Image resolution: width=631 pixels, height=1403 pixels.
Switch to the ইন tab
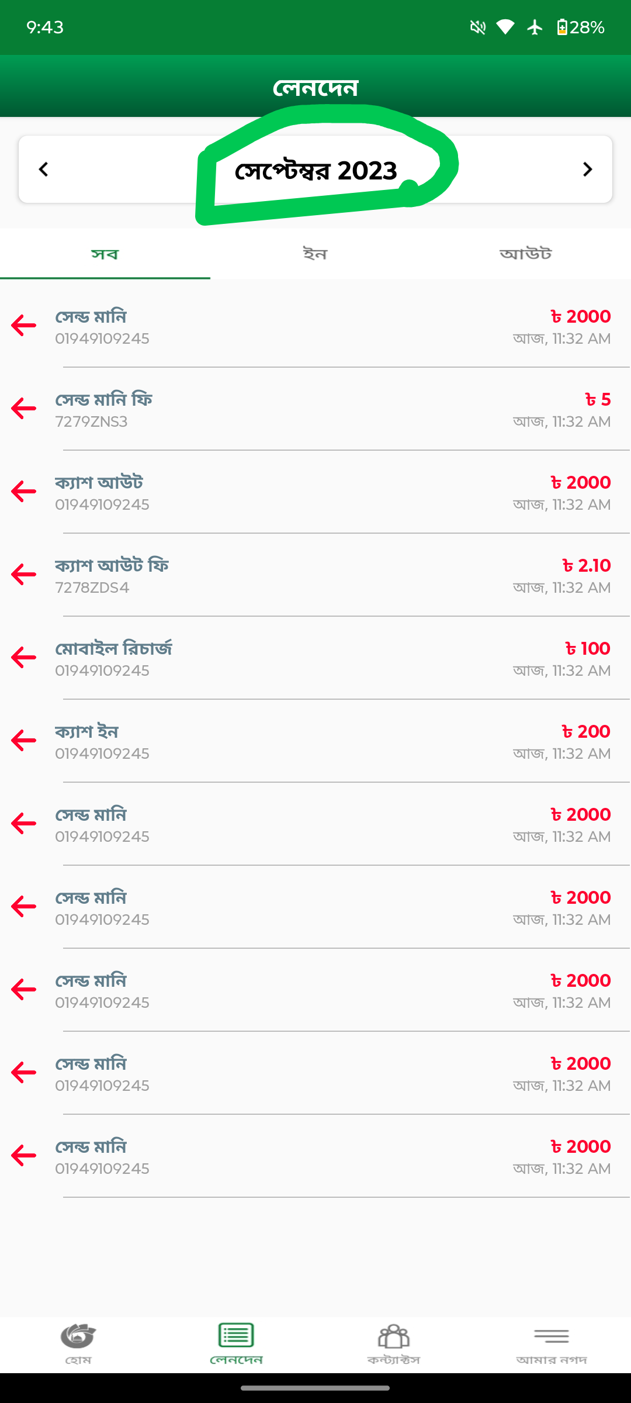(315, 254)
